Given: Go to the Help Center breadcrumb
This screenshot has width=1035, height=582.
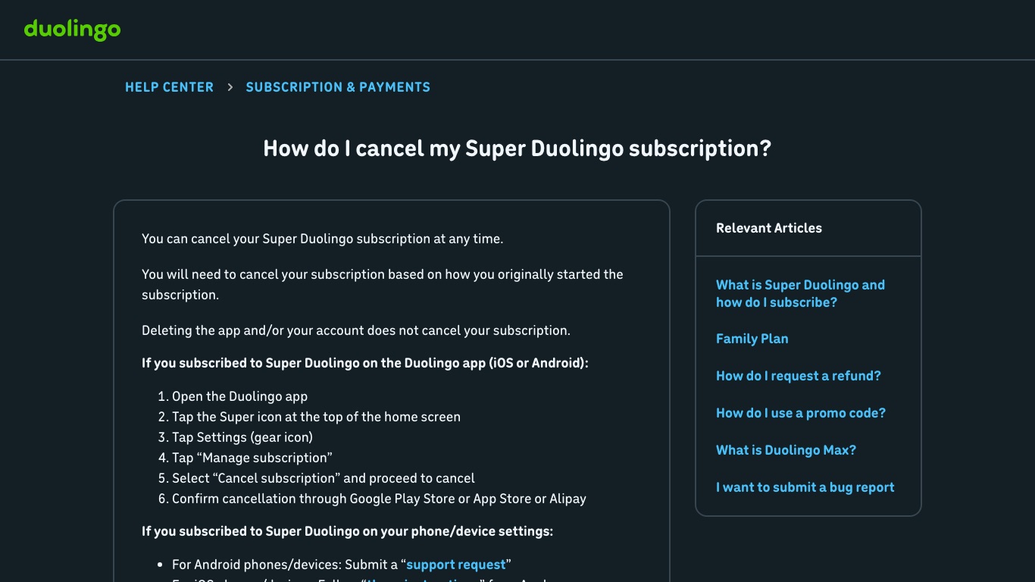Looking at the screenshot, I should [169, 87].
